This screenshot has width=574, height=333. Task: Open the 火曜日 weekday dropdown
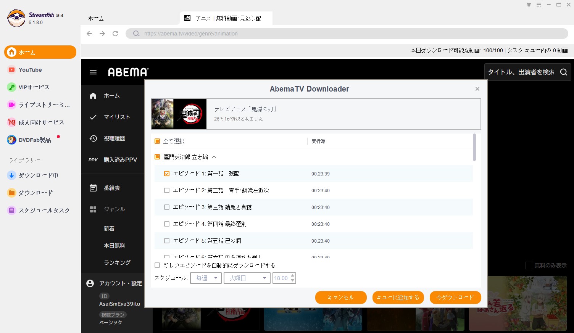(247, 278)
